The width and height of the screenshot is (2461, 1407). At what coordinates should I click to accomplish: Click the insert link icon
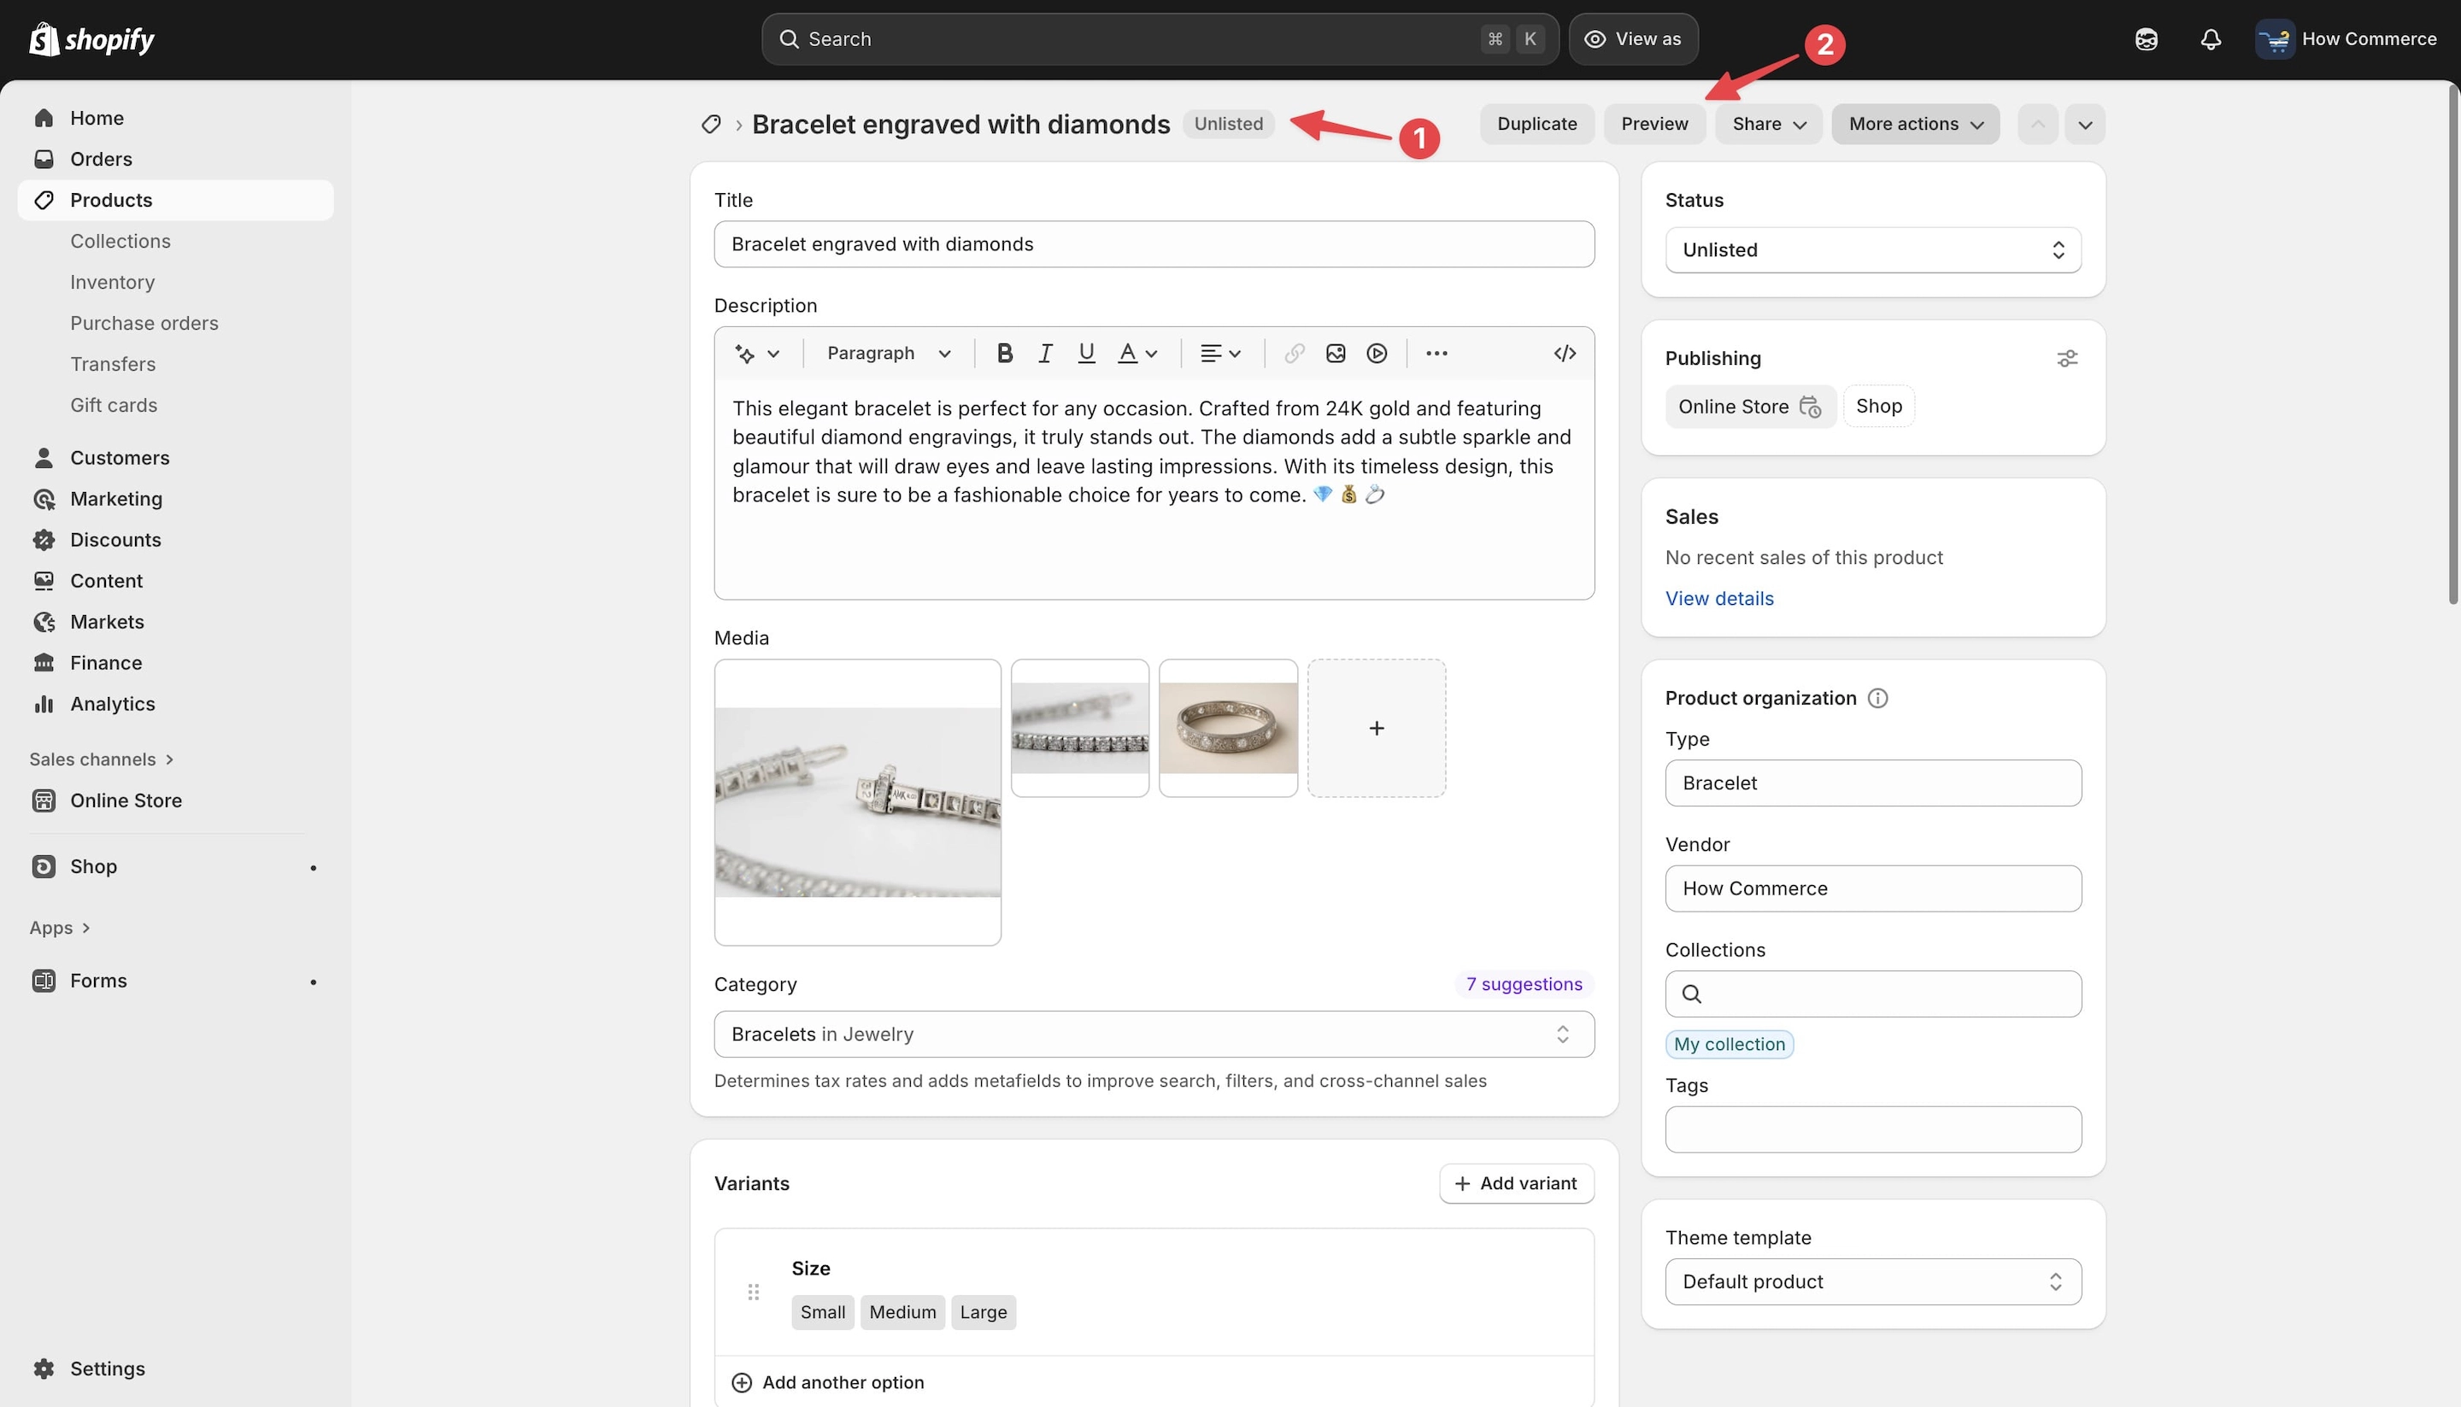[1295, 354]
